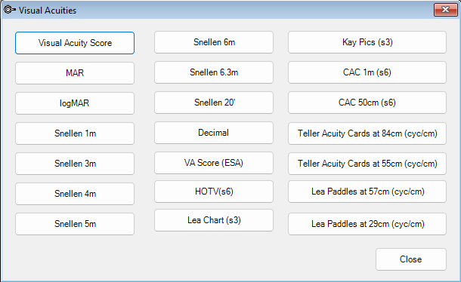Choose Kay Pics (s3)
The width and height of the screenshot is (461, 282).
tap(367, 42)
